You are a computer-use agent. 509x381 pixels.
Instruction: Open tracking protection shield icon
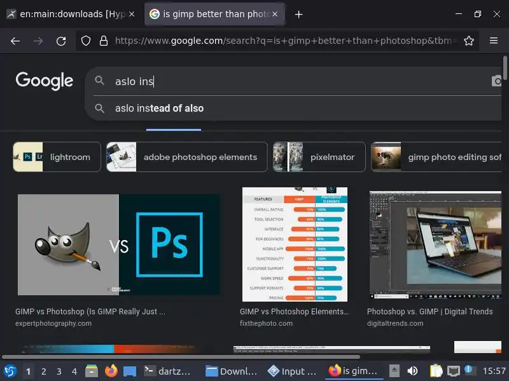click(x=86, y=41)
